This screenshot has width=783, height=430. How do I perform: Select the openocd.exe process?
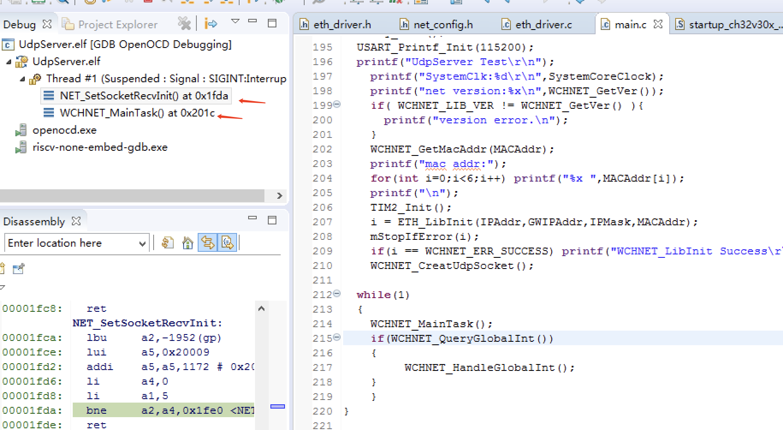click(56, 130)
